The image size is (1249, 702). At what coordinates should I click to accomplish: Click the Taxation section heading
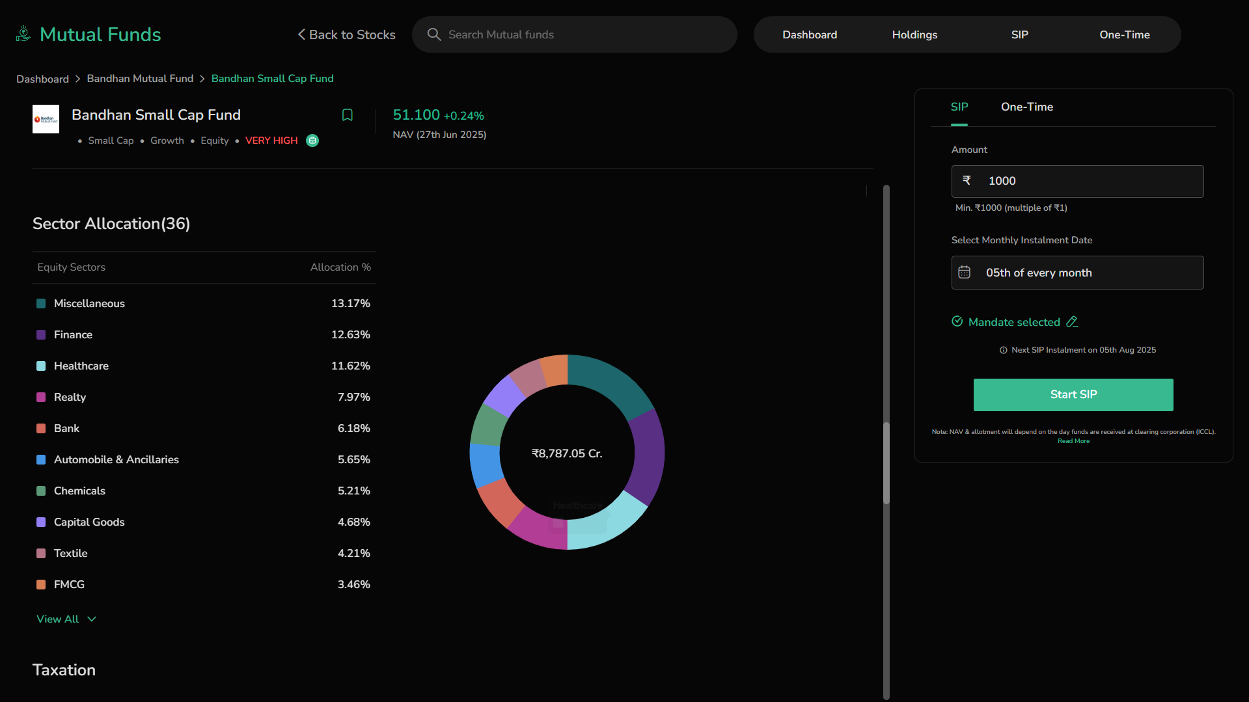(64, 670)
